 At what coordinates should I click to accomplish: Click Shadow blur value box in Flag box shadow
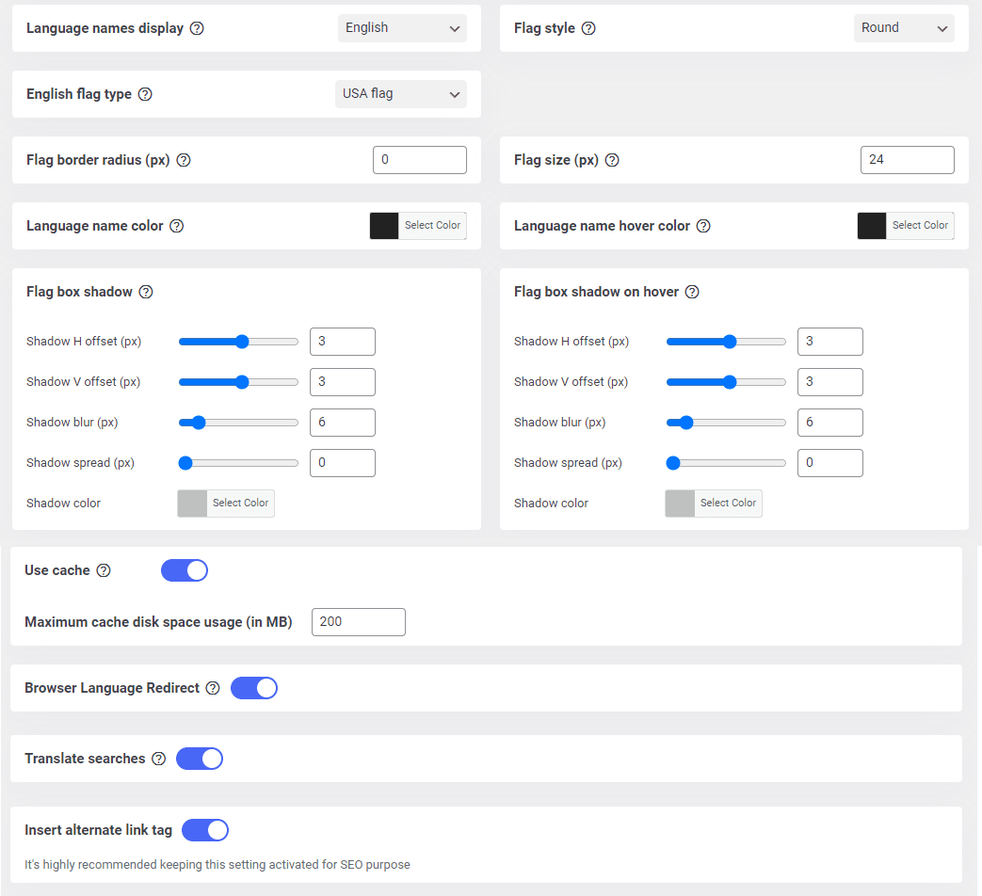coord(343,423)
